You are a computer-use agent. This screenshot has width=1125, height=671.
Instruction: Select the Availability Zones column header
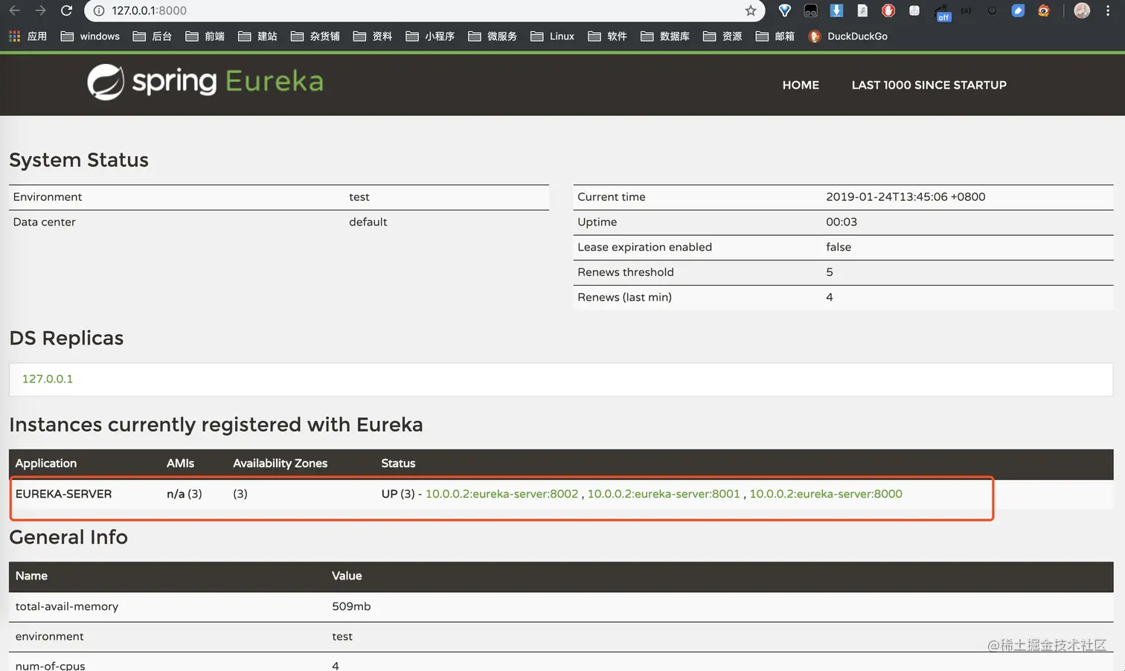(280, 463)
